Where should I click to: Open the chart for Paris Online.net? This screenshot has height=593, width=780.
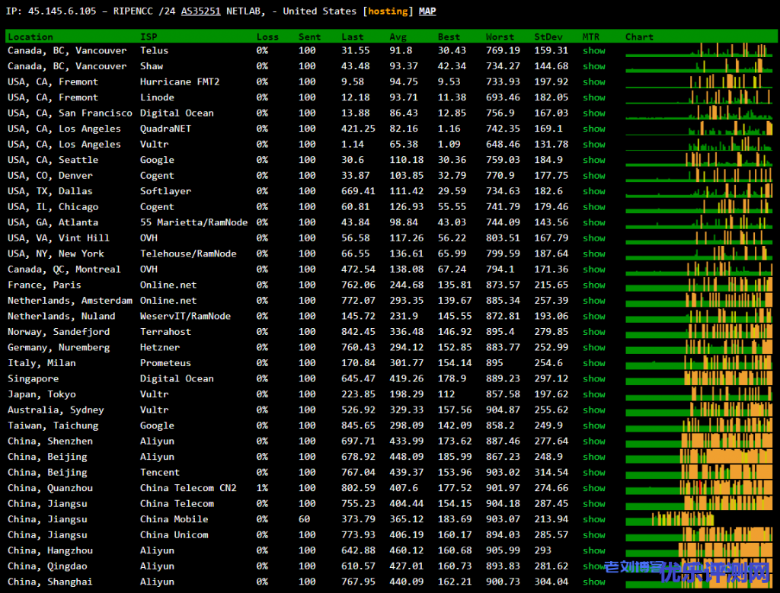698,285
